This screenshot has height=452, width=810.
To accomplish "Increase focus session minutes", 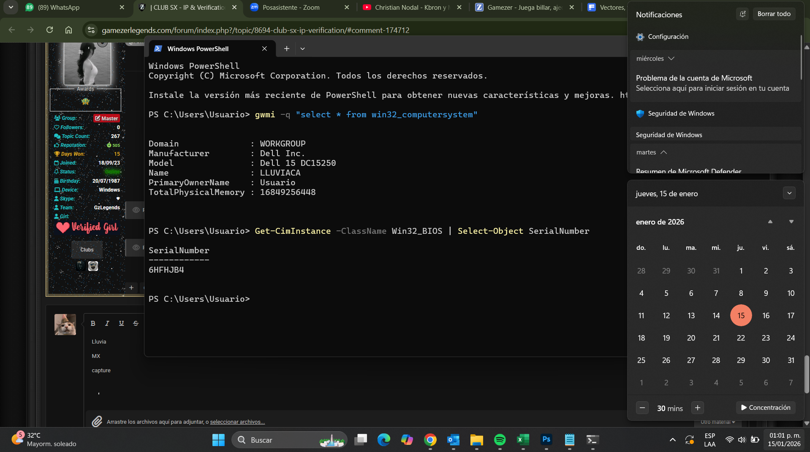I will tap(697, 408).
